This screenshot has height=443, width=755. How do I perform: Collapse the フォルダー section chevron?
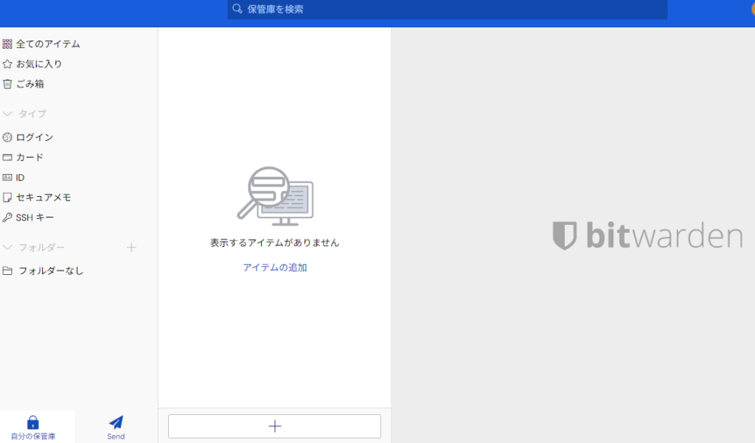(x=7, y=248)
